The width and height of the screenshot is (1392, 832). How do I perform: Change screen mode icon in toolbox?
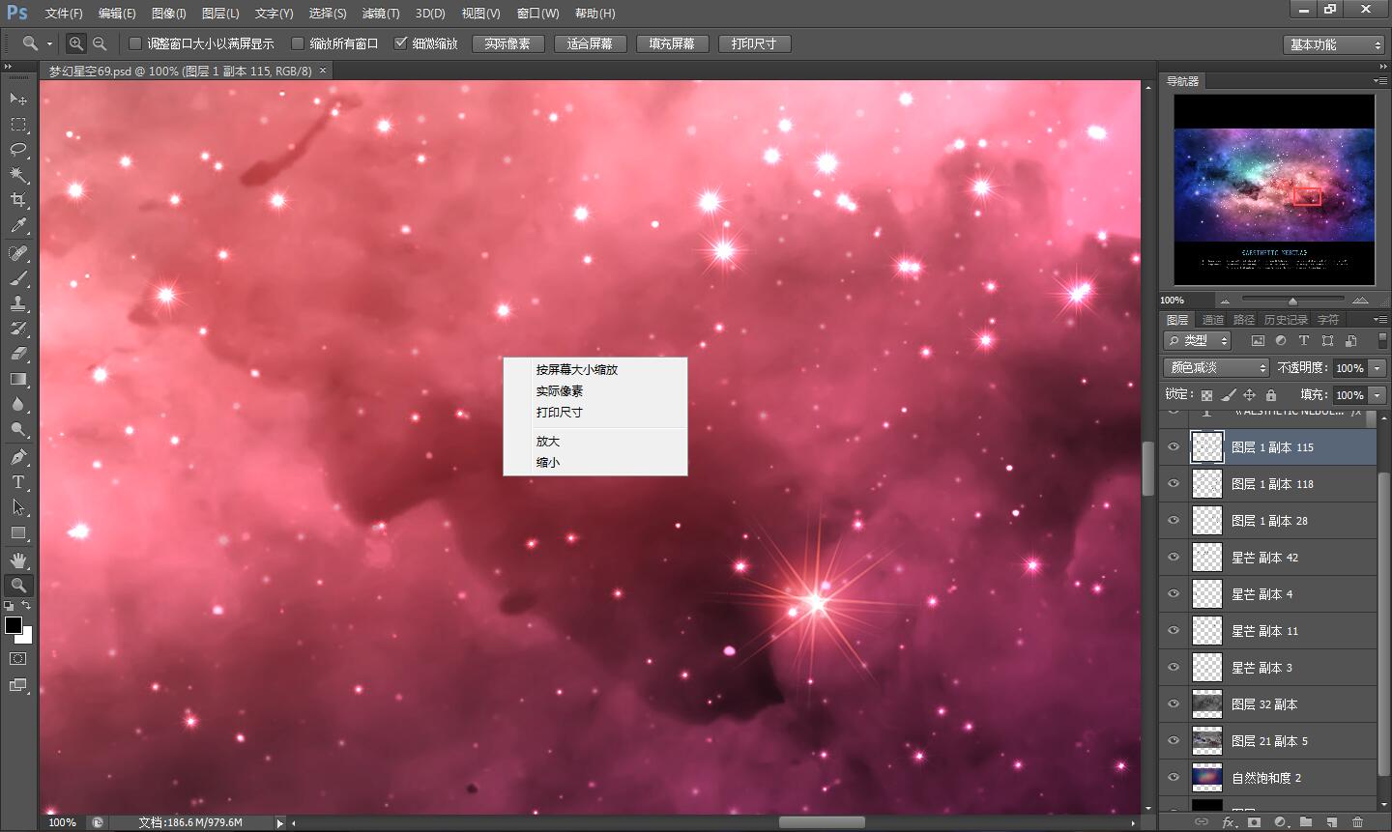click(x=18, y=686)
